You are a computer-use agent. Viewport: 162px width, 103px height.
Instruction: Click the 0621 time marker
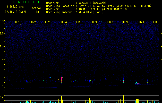[x=17, y=22]
